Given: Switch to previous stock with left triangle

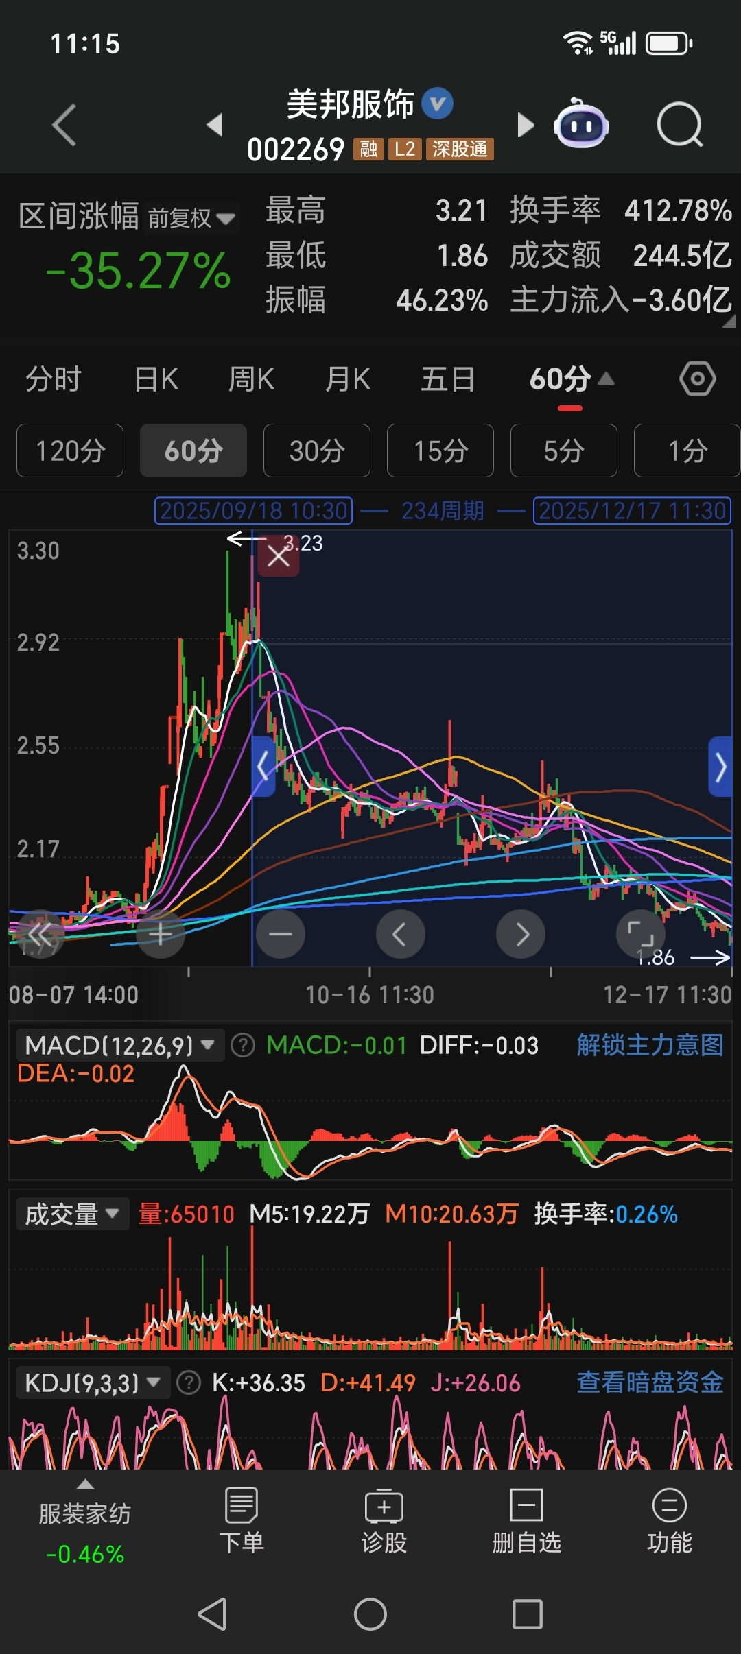Looking at the screenshot, I should 215,125.
